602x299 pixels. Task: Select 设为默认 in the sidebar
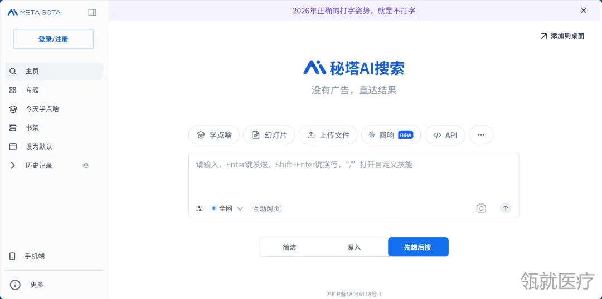click(54, 147)
